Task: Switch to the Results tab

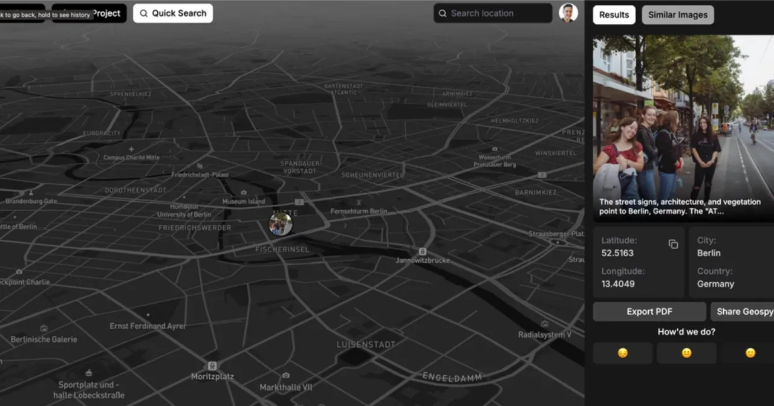Action: point(614,14)
